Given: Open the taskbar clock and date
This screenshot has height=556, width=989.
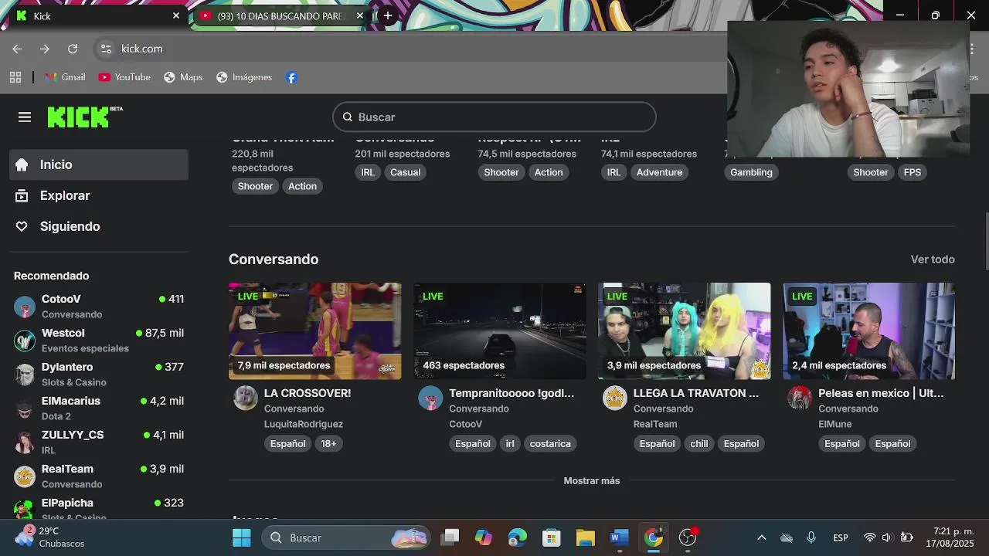Looking at the screenshot, I should pyautogui.click(x=950, y=537).
